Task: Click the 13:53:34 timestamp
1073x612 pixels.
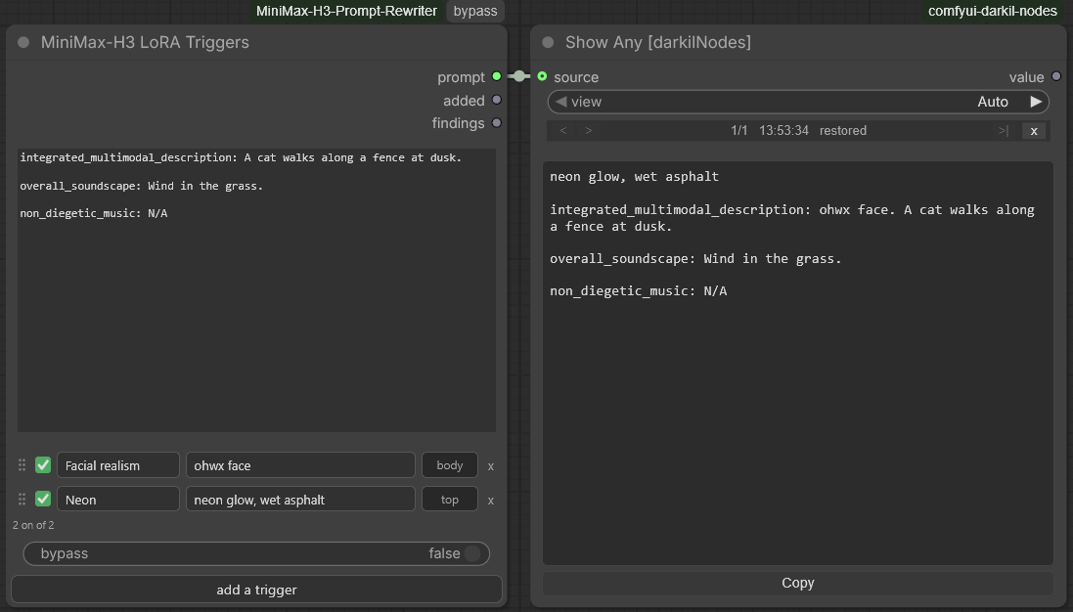Action: pos(783,131)
